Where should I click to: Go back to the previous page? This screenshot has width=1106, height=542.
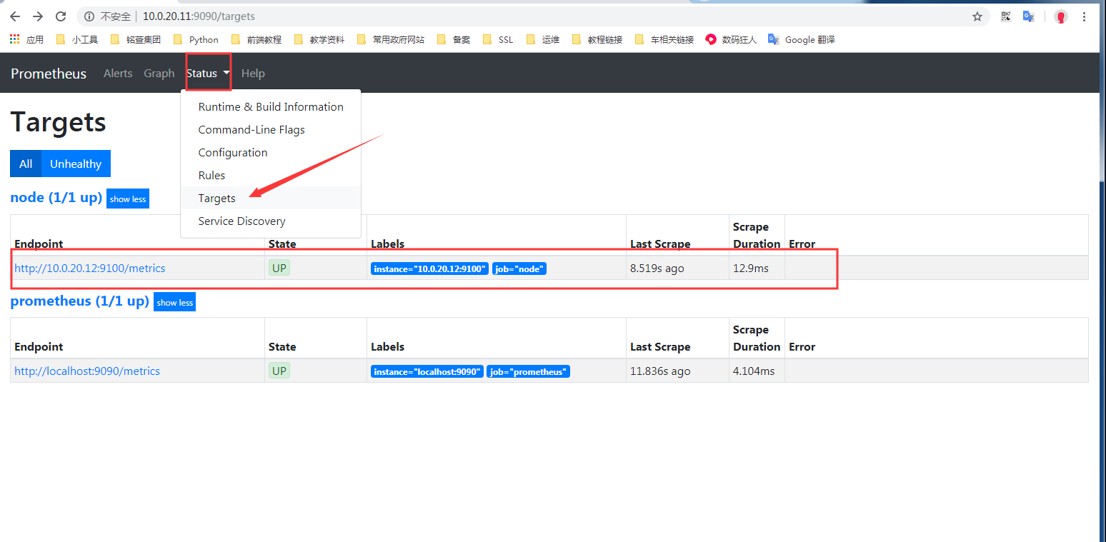[x=15, y=16]
